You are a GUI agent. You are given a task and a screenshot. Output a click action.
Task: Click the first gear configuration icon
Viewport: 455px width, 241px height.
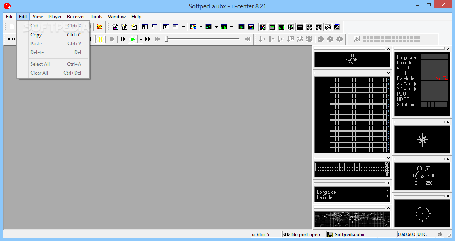(x=321, y=39)
